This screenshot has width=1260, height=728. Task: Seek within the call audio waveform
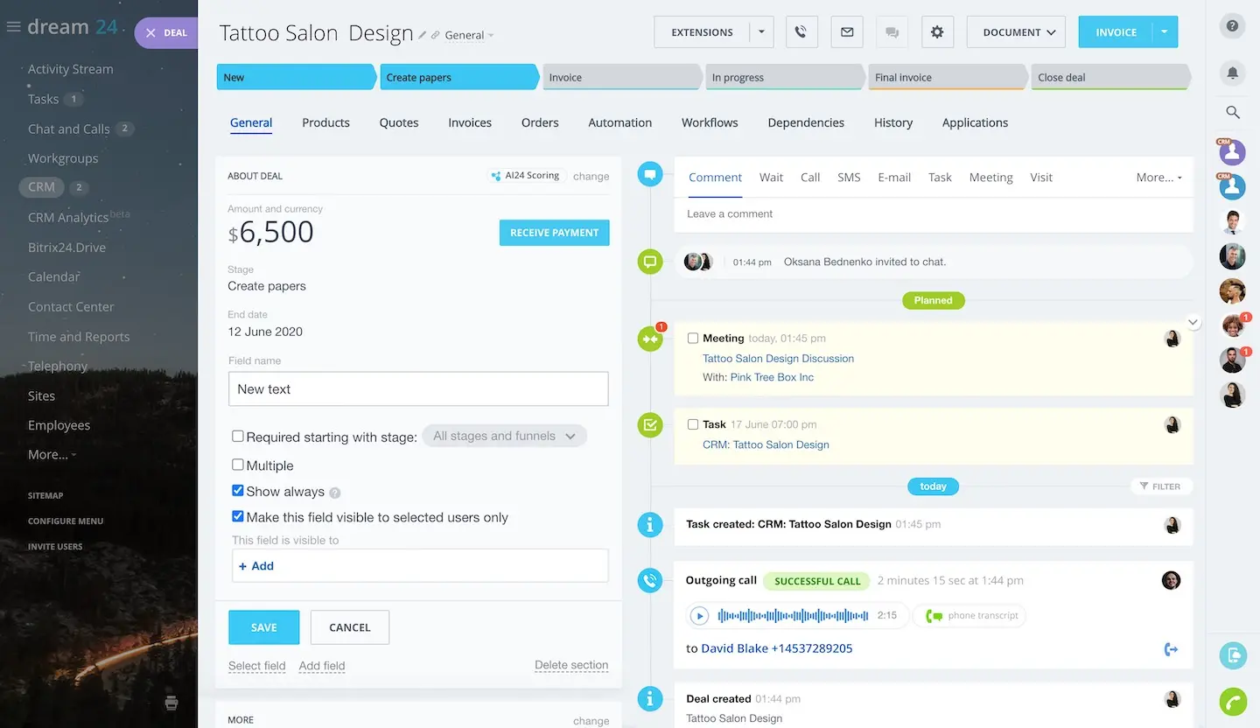click(x=793, y=616)
